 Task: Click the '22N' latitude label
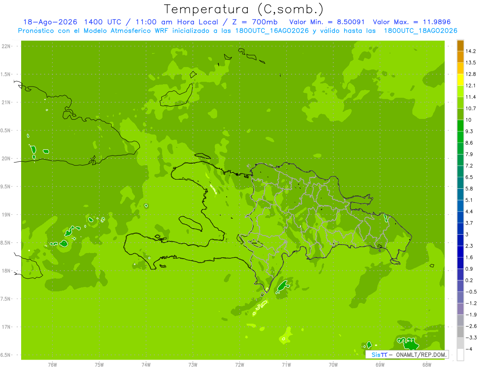point(7,46)
